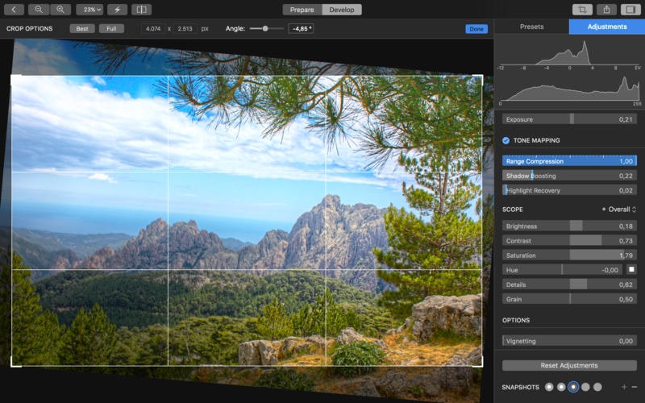Switch to the Prepare mode tab
This screenshot has height=403, width=645.
302,10
